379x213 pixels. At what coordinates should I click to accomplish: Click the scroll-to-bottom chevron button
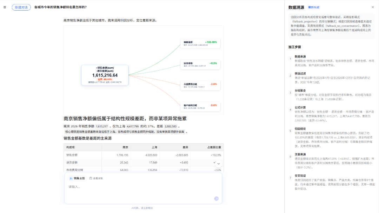(x=219, y=164)
